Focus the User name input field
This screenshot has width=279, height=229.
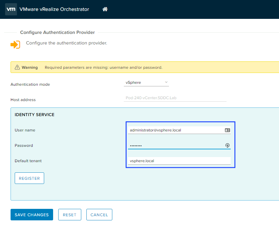(175, 130)
